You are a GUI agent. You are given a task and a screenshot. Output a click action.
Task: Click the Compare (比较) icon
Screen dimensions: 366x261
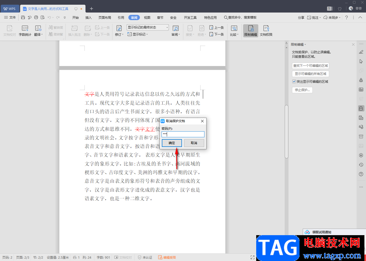pos(234,31)
